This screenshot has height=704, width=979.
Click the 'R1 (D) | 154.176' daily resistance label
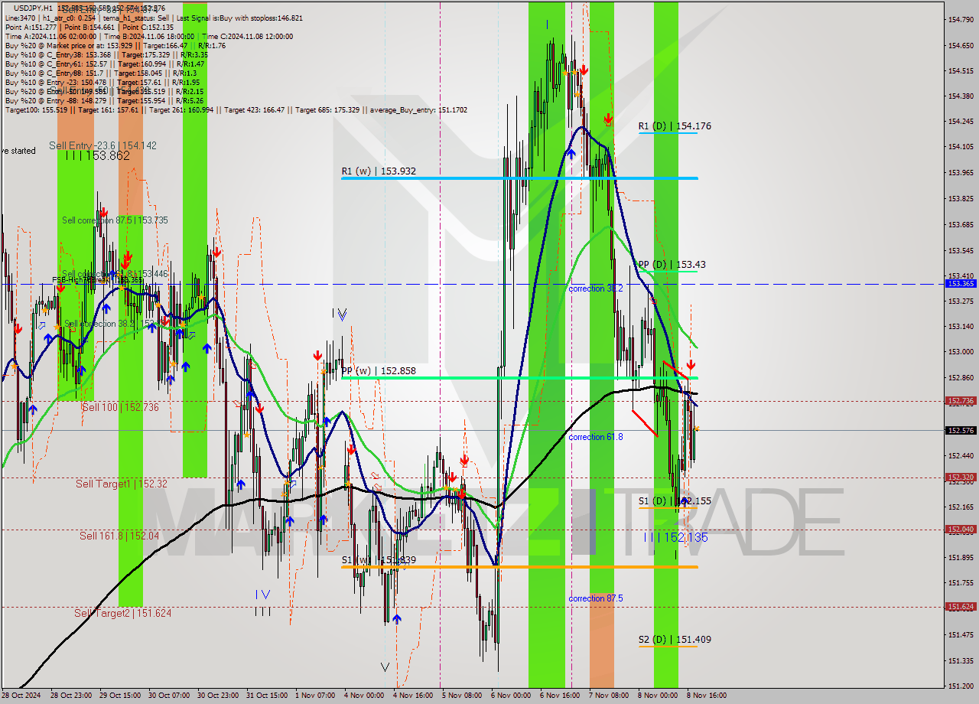(x=675, y=125)
